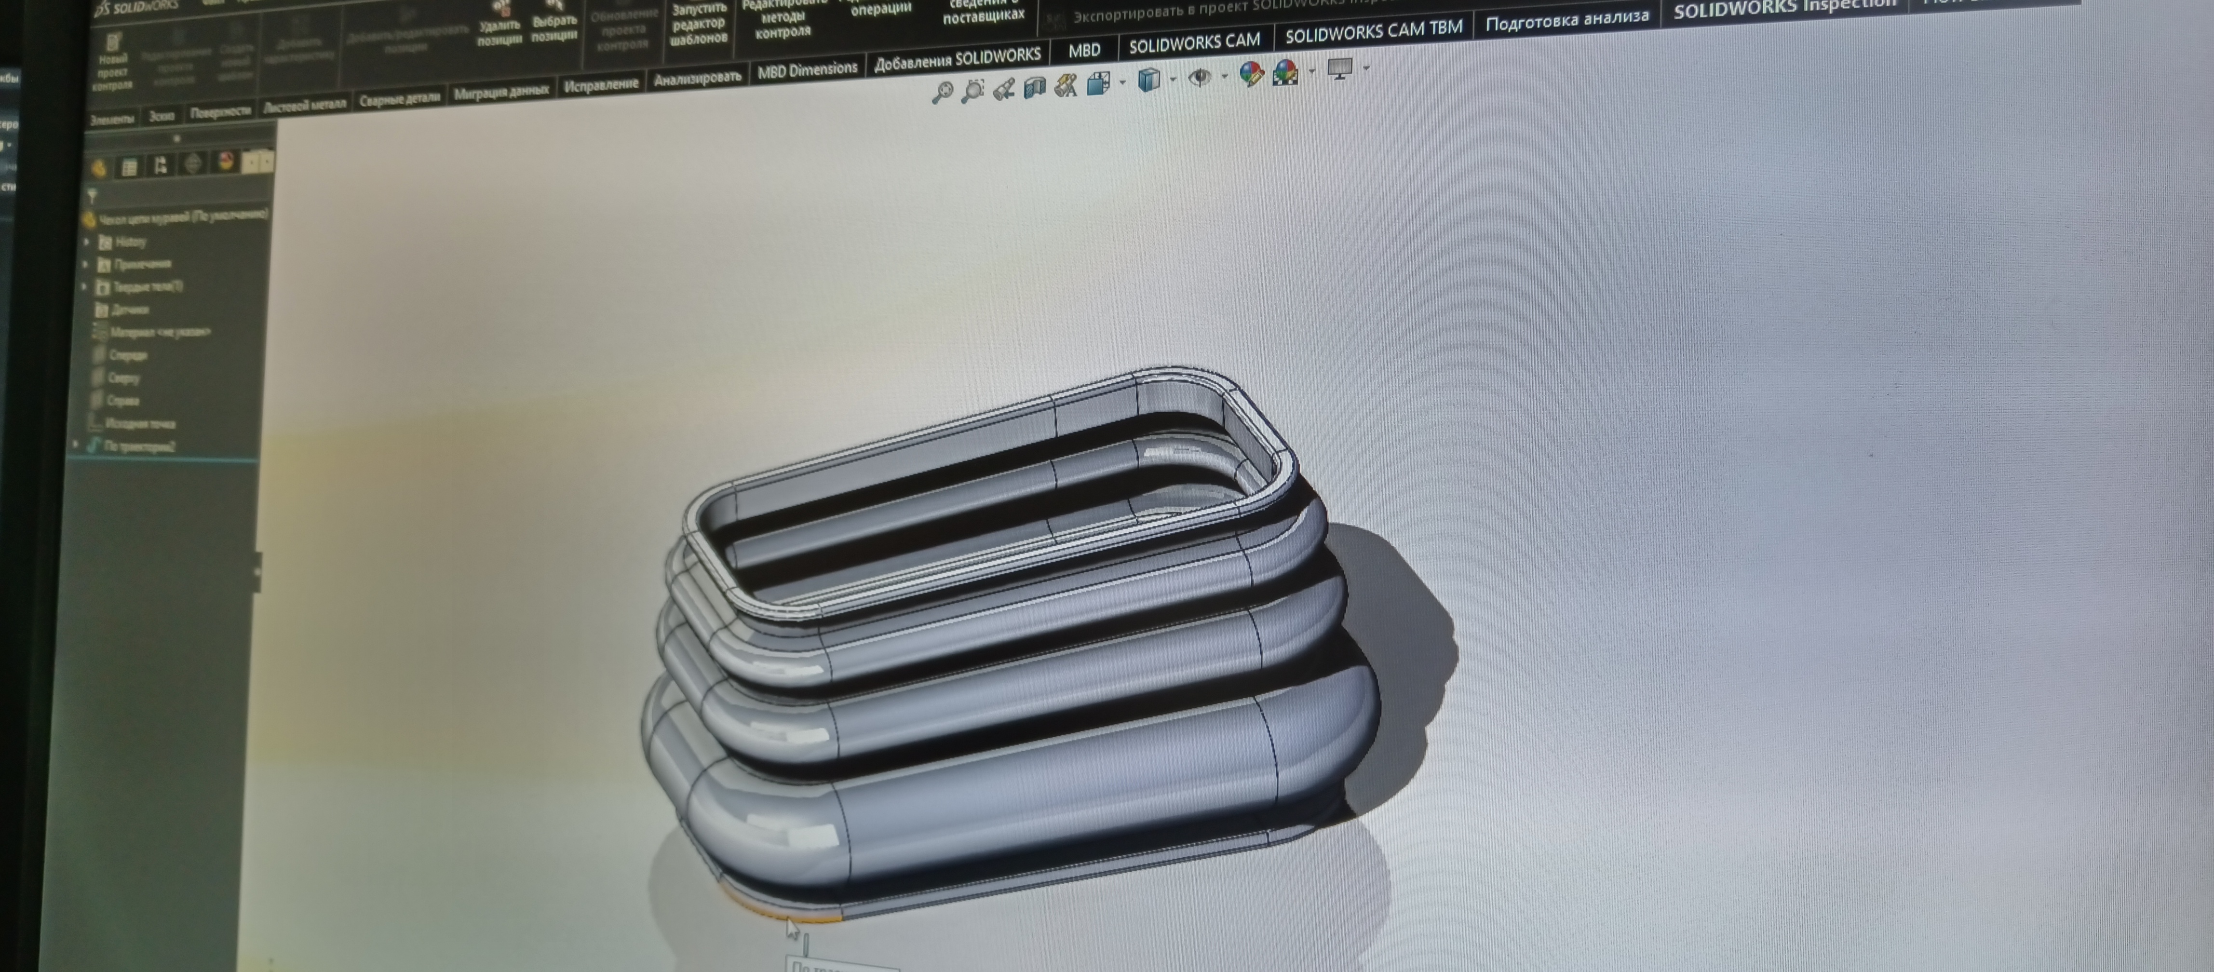The image size is (2214, 972).
Task: Click the Zoom to Fit magnifier icon
Action: click(x=942, y=92)
